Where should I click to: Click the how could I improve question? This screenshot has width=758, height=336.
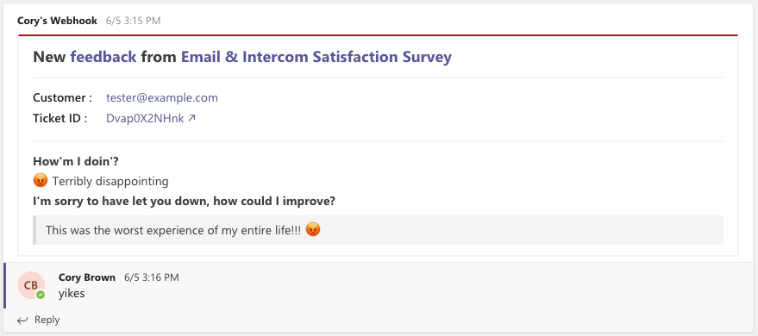[184, 202]
